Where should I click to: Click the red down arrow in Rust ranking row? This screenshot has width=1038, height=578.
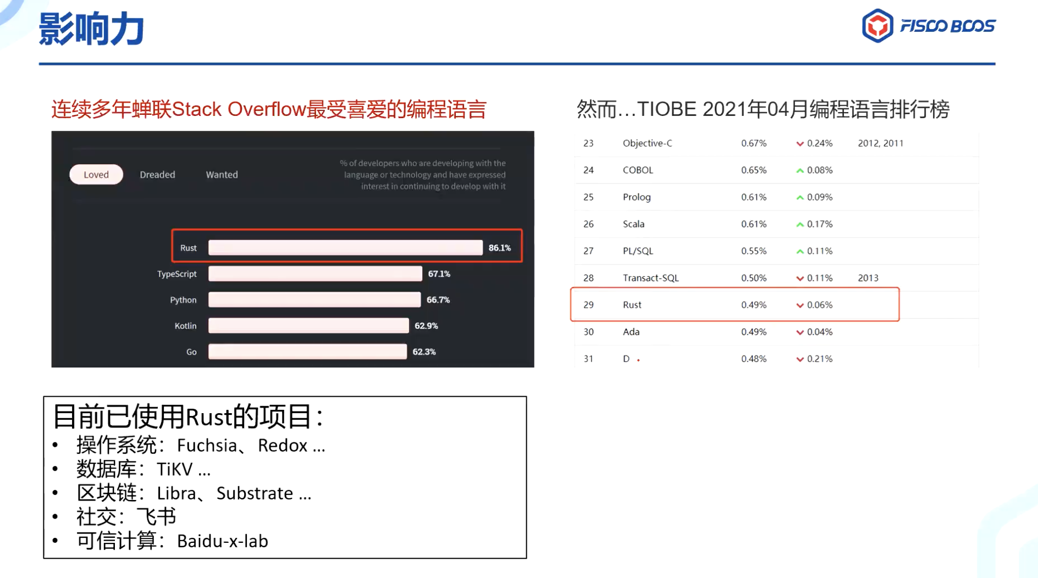(800, 305)
